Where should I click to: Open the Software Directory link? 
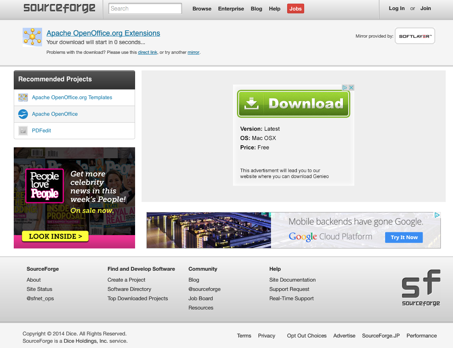point(129,289)
